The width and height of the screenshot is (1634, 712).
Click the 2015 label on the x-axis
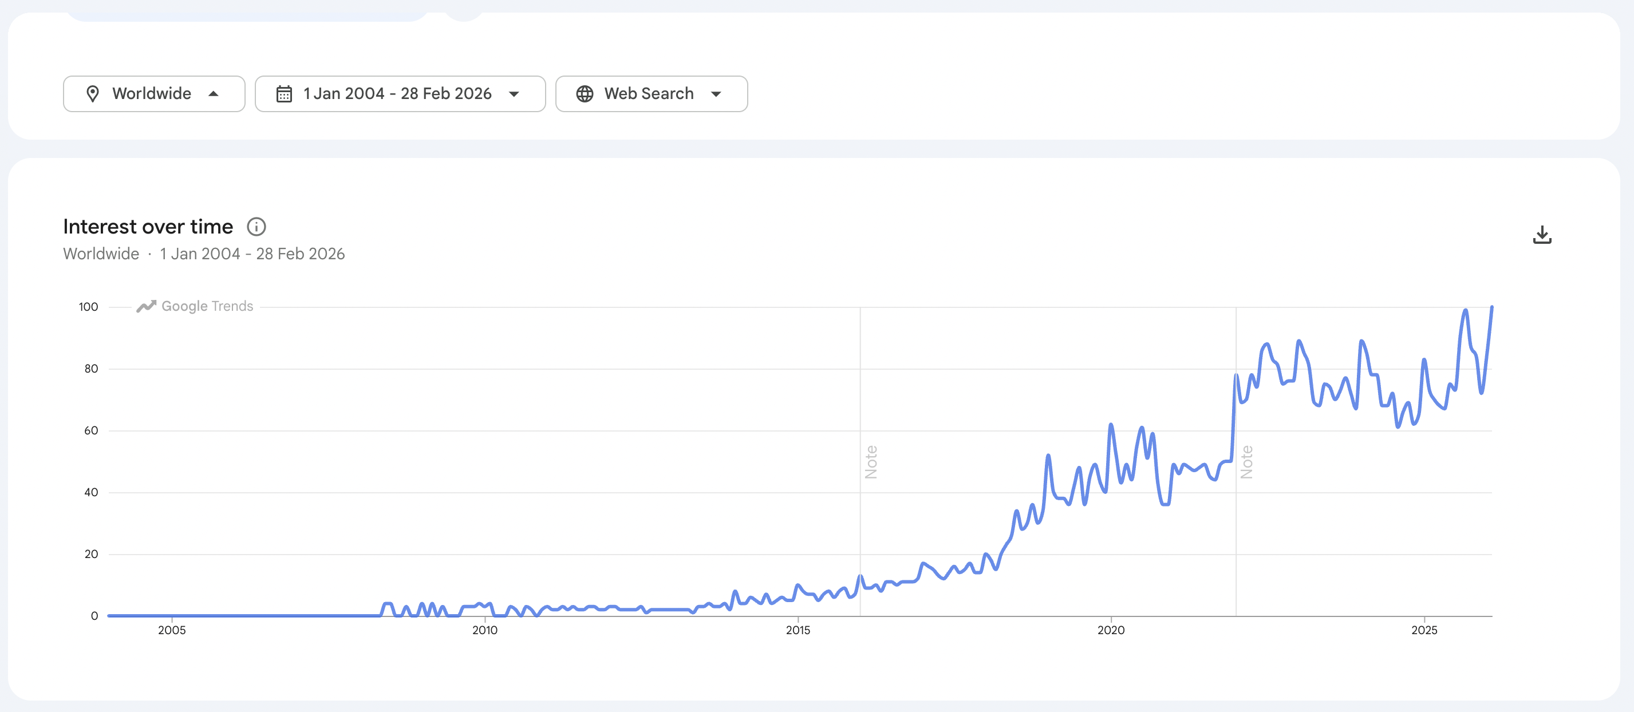click(x=798, y=630)
